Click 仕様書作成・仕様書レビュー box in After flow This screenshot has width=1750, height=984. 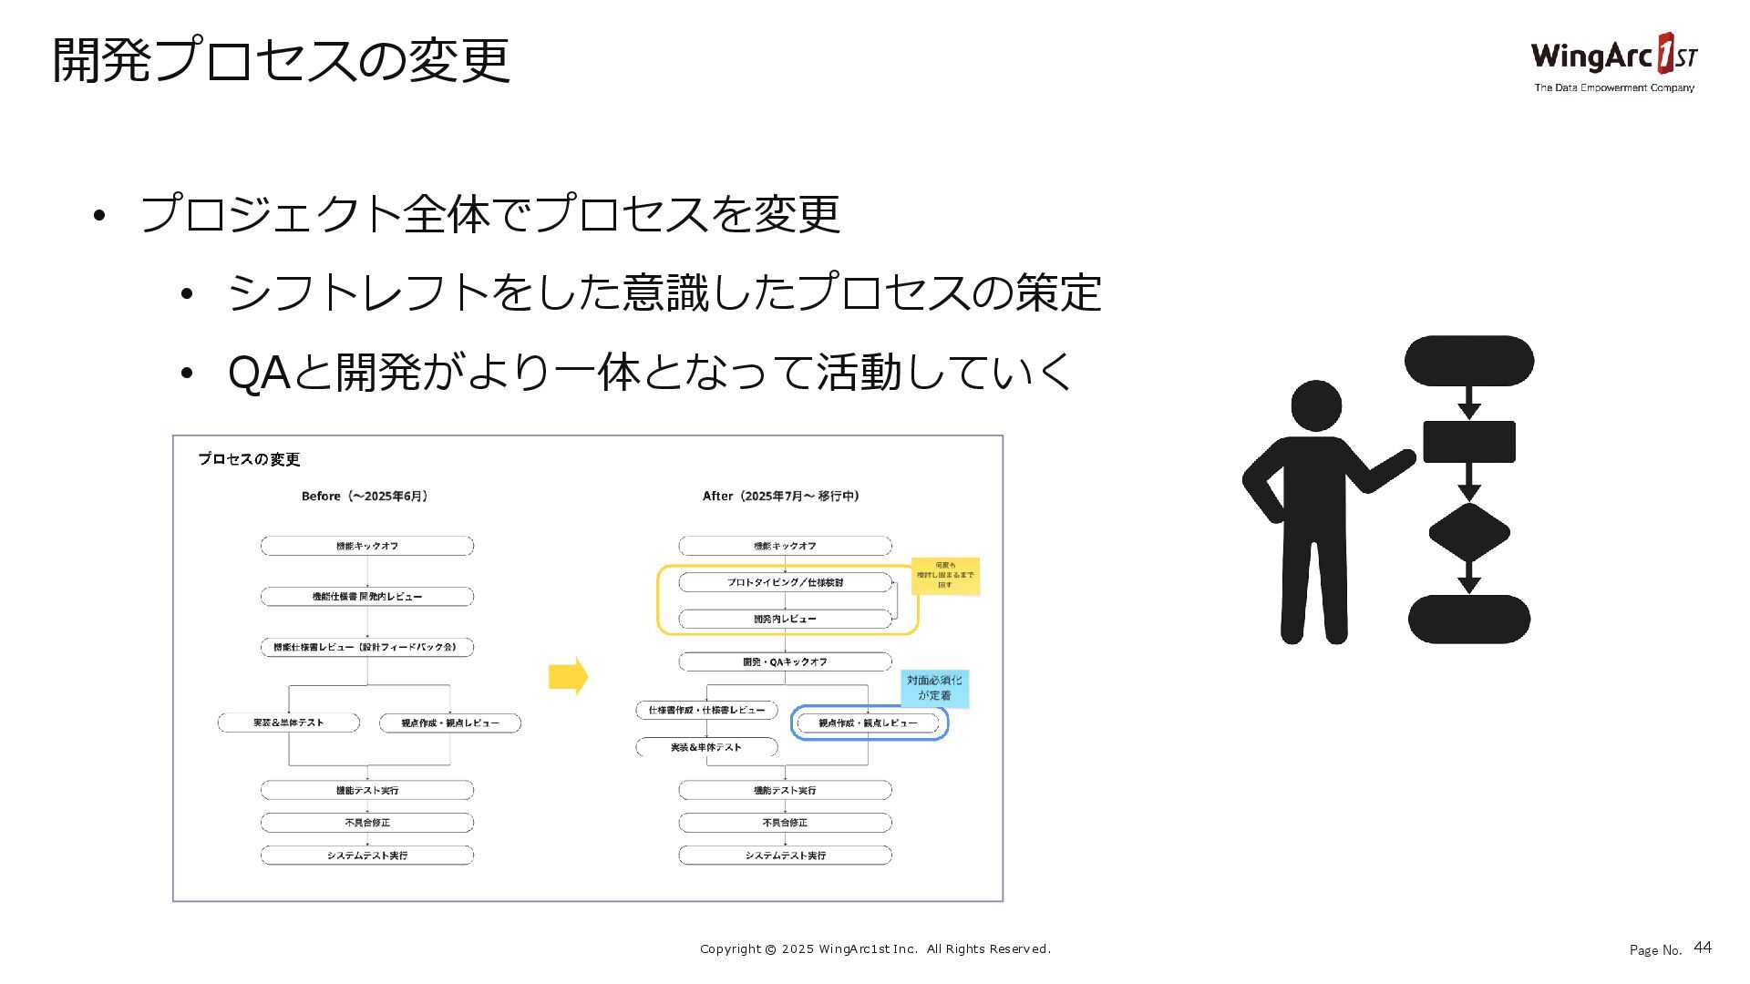(706, 710)
